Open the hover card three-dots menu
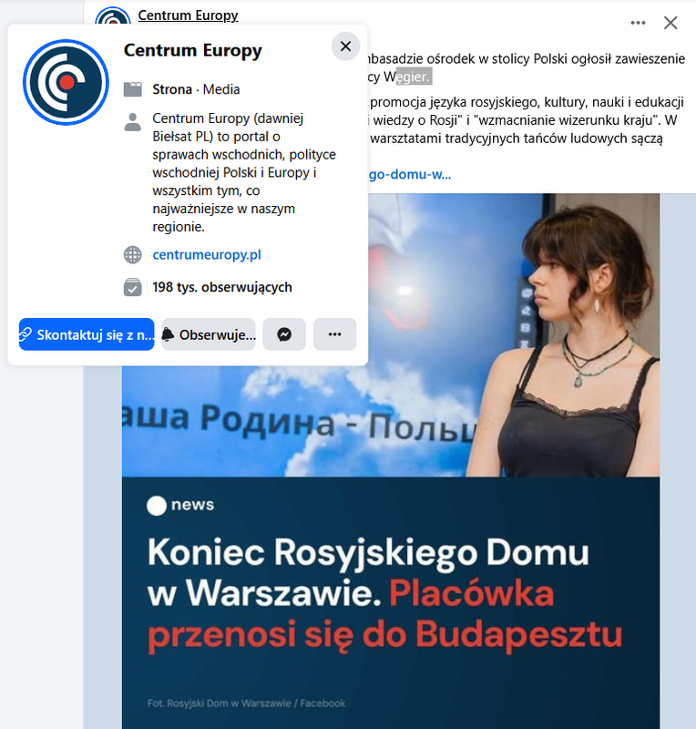The width and height of the screenshot is (696, 729). click(334, 334)
